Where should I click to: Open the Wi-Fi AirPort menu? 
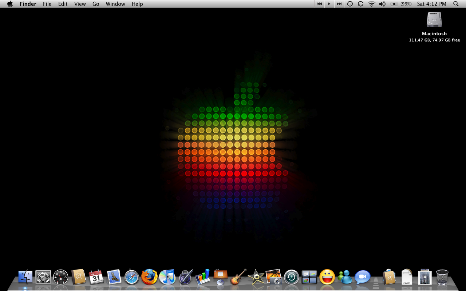[x=371, y=4]
